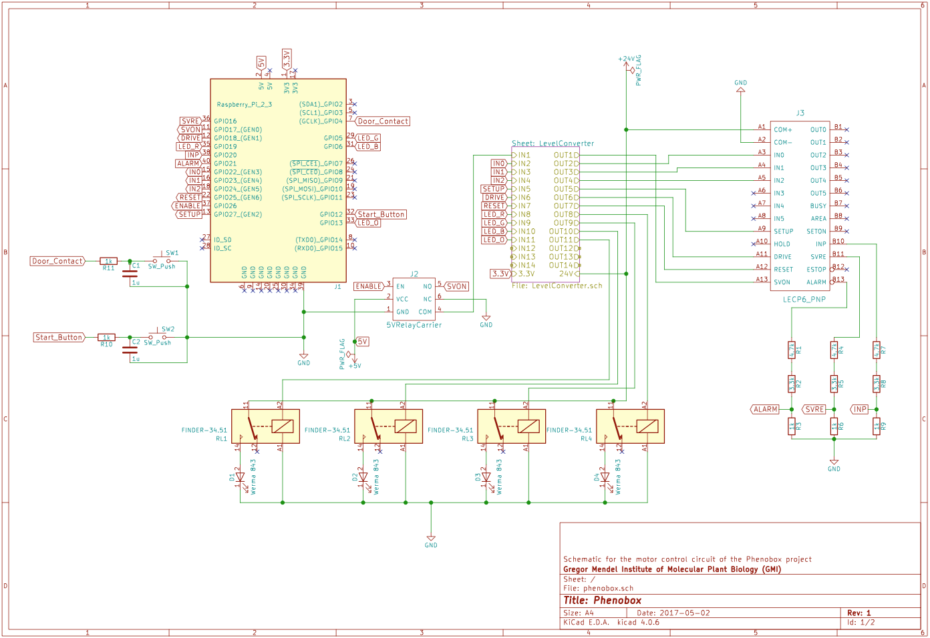
Task: Click 'Size: A4' in title block
Action: coord(579,613)
